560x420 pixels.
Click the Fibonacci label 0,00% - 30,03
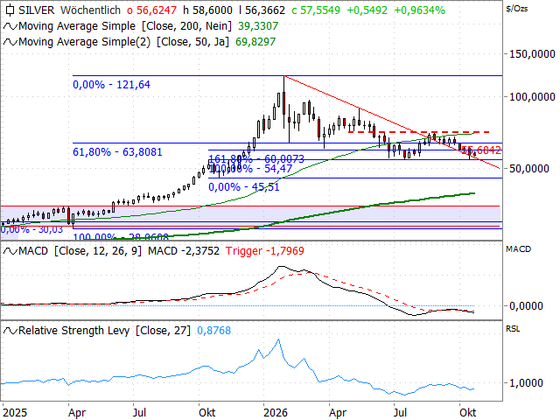coord(31,229)
